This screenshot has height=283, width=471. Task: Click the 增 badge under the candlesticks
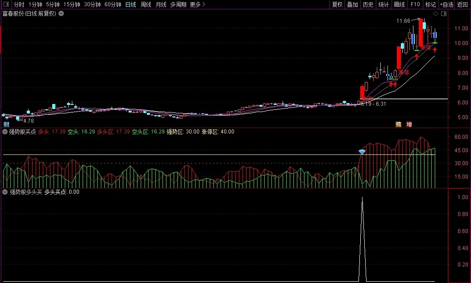tap(409, 125)
